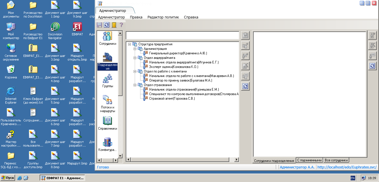Collapse the Администрация tree node

135,49
